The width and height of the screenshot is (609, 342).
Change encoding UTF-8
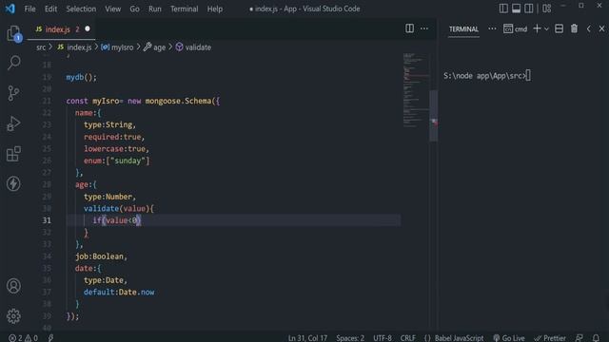[x=383, y=338]
